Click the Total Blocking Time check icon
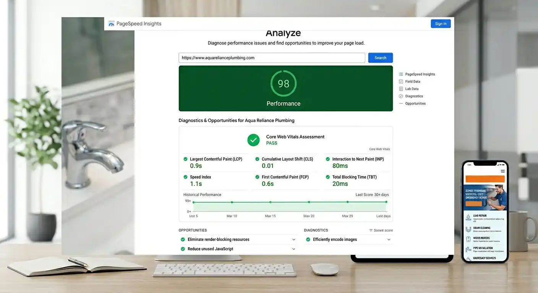The width and height of the screenshot is (538, 293). coord(327,177)
